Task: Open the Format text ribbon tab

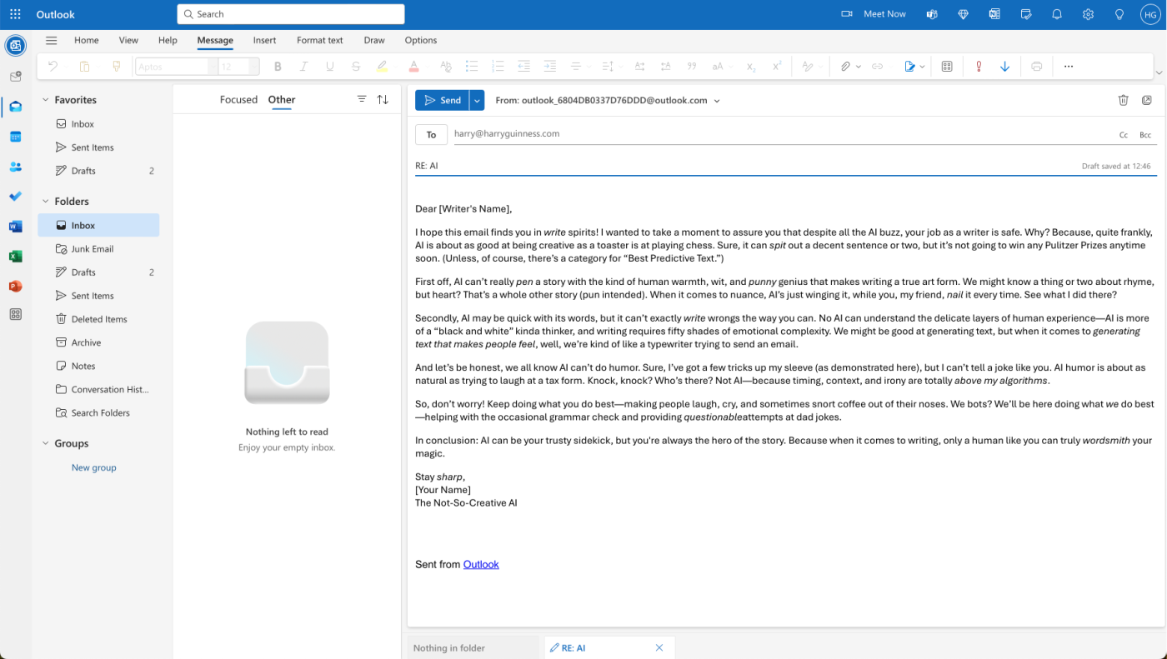Action: coord(320,40)
